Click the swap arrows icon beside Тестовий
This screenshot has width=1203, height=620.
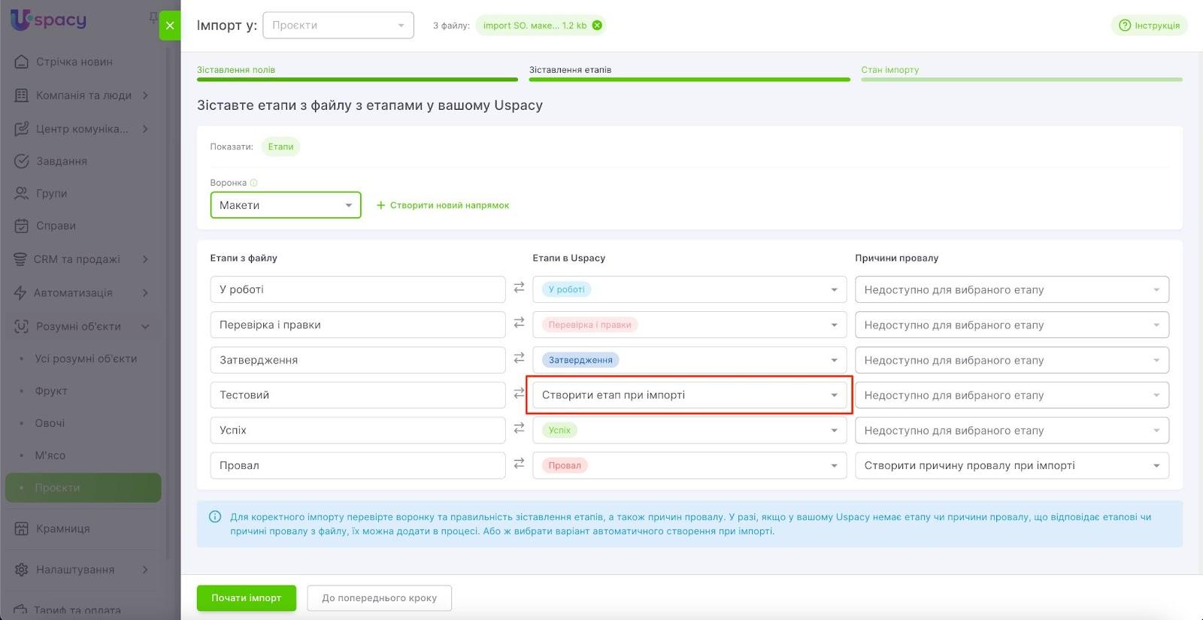tap(519, 393)
